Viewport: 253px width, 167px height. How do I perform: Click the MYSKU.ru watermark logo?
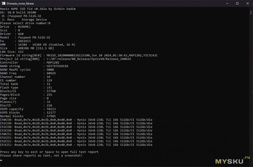click(x=232, y=160)
